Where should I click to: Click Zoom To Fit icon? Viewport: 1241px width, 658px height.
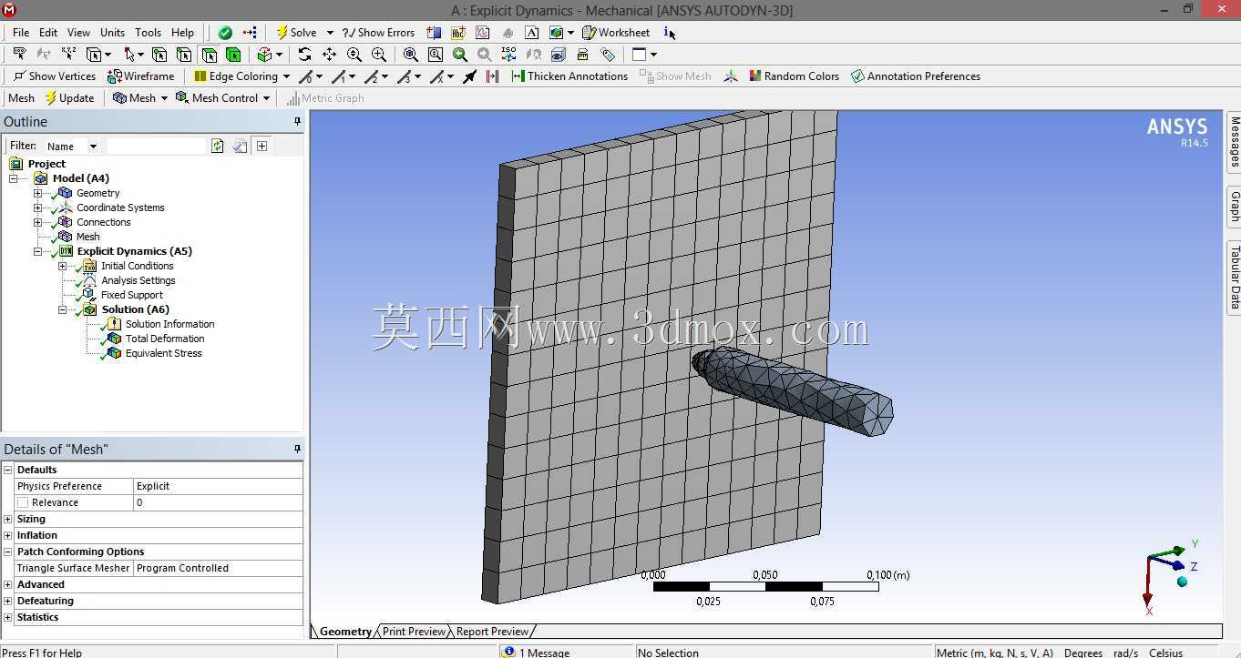coord(411,55)
